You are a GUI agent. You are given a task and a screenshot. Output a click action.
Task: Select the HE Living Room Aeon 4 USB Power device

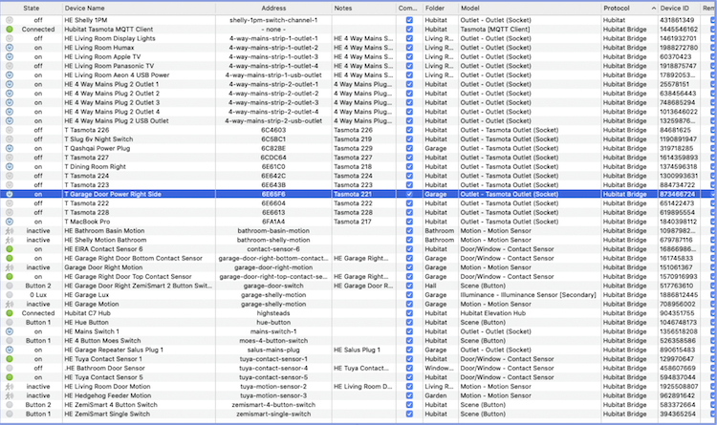coord(117,74)
